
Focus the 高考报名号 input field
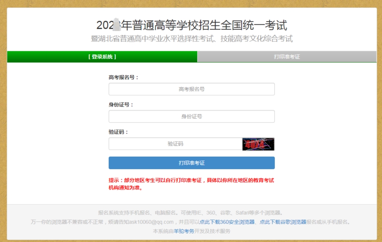click(x=192, y=89)
